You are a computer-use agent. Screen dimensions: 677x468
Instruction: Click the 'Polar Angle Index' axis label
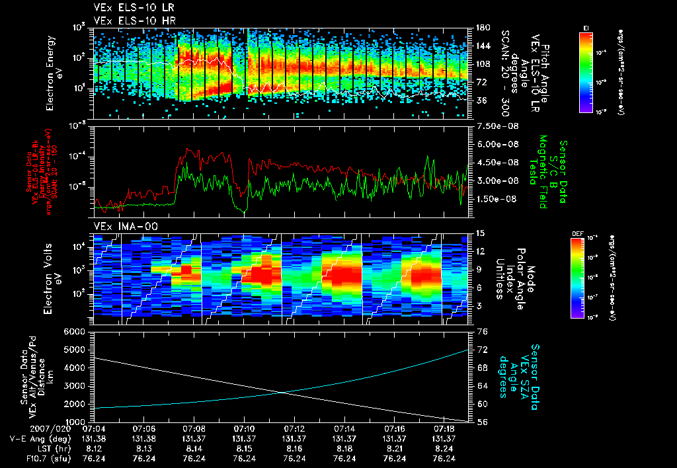(515, 279)
